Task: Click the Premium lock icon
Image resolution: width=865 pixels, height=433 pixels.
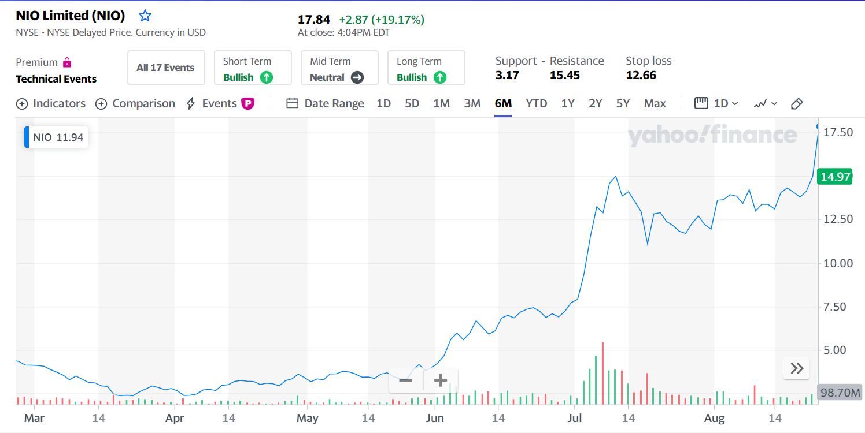Action: click(68, 62)
